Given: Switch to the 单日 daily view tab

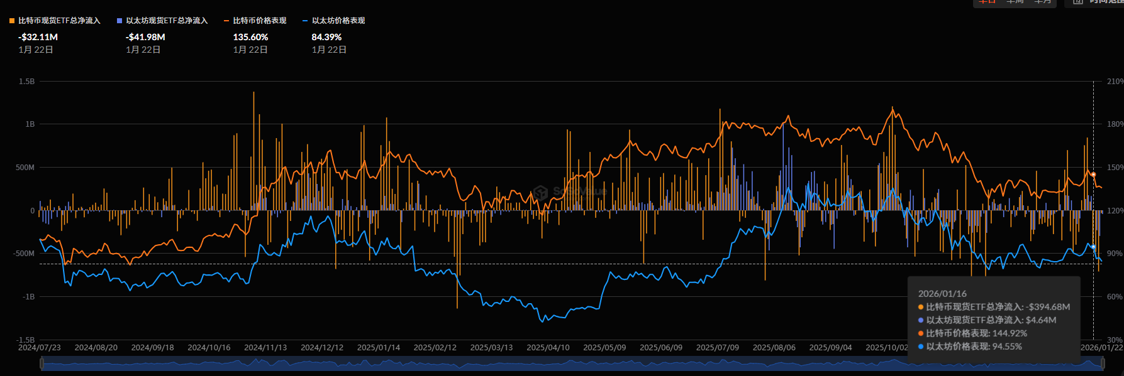Looking at the screenshot, I should tap(988, 2).
